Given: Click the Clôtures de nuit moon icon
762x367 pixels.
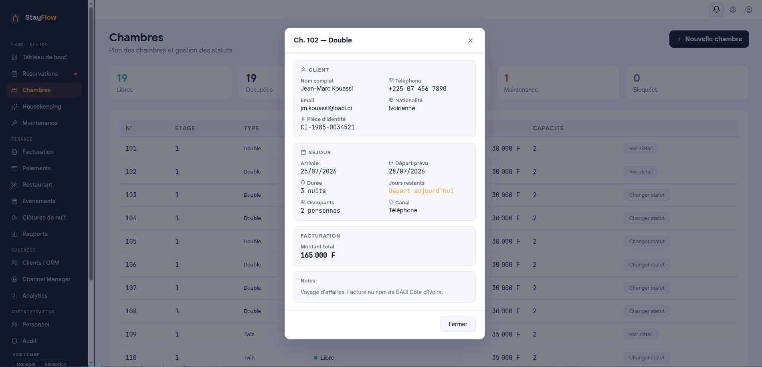Looking at the screenshot, I should (14, 218).
